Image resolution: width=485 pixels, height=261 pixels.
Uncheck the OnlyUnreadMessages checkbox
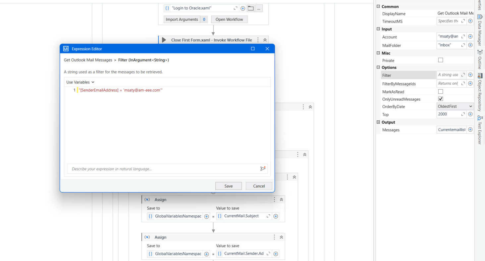441,99
